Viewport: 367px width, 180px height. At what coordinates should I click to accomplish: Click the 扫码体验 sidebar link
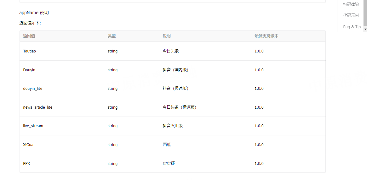(351, 4)
